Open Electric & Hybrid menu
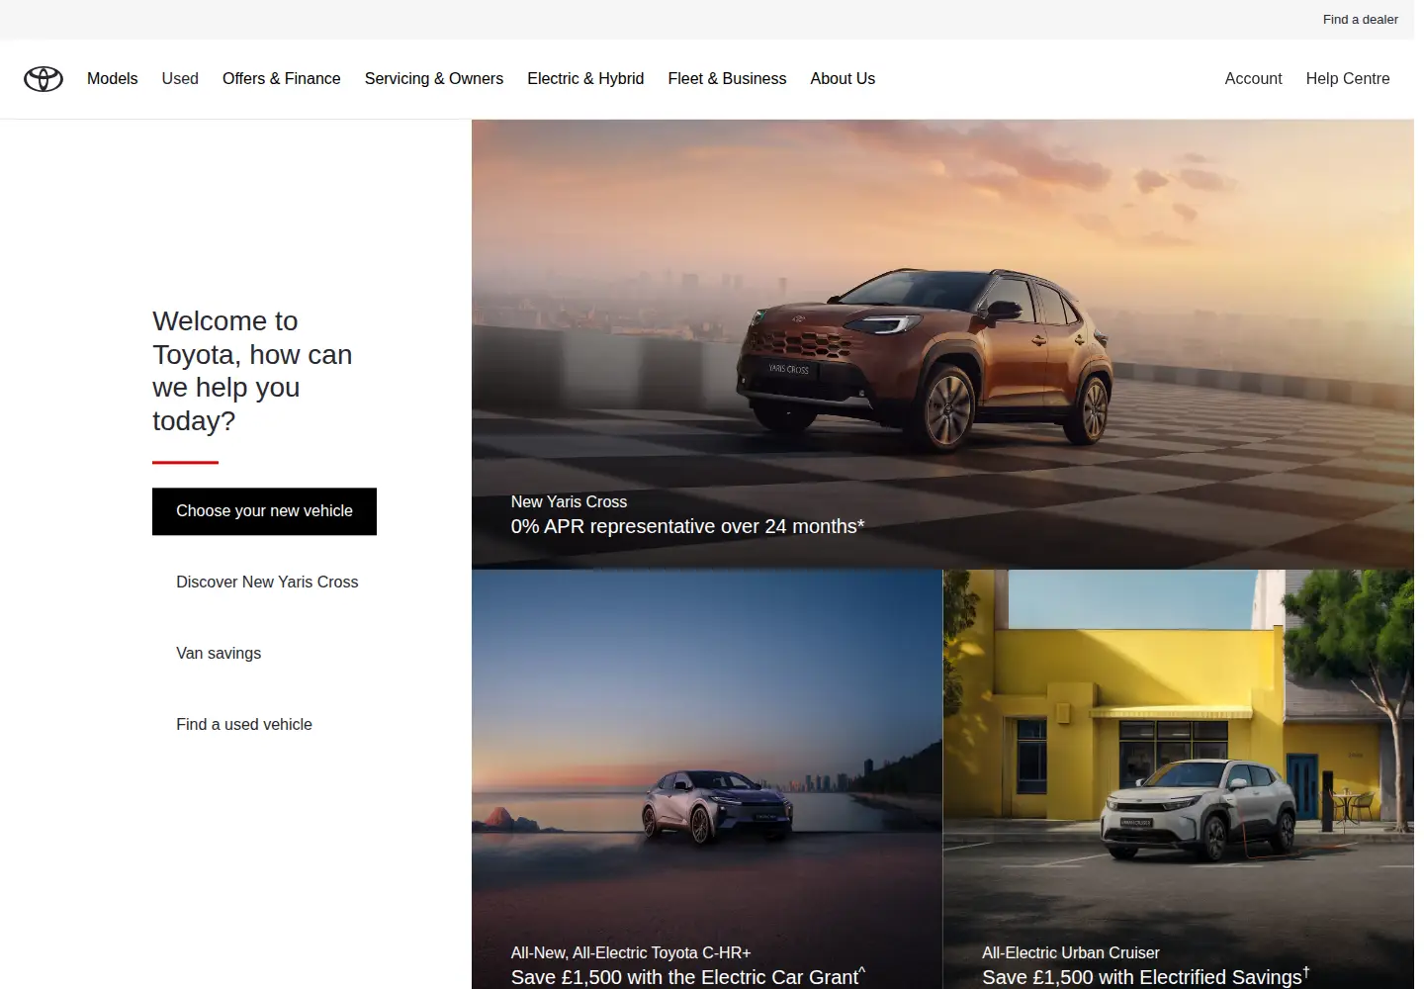The height and width of the screenshot is (989, 1424). tap(585, 79)
